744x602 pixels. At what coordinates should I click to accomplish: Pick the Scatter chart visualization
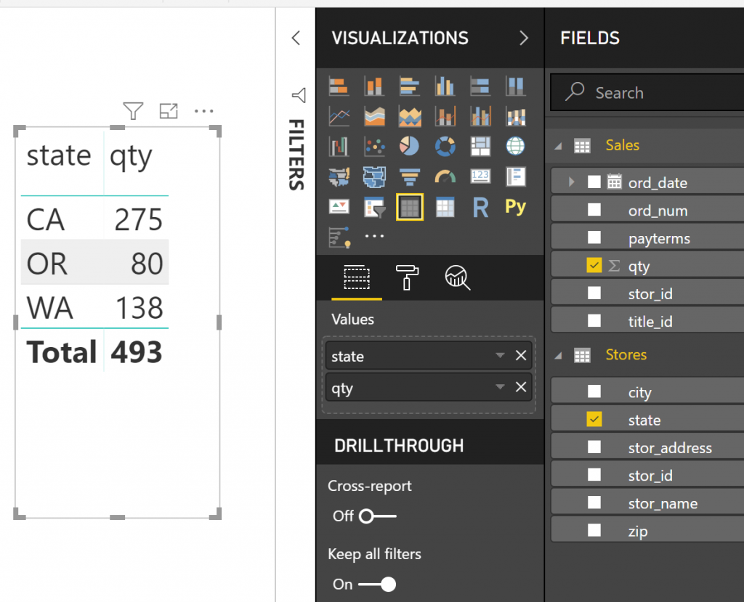[x=374, y=146]
